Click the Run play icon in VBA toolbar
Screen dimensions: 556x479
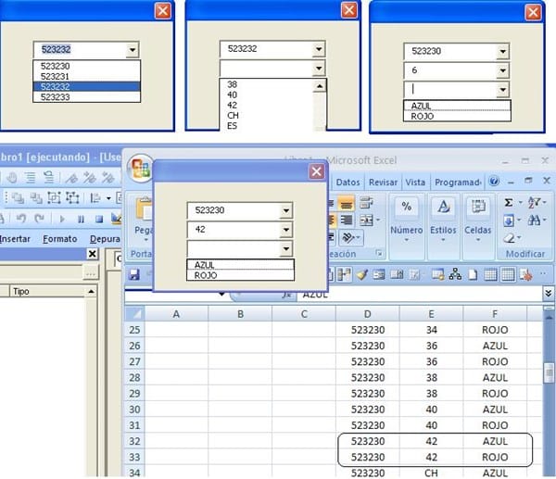pyautogui.click(x=62, y=219)
